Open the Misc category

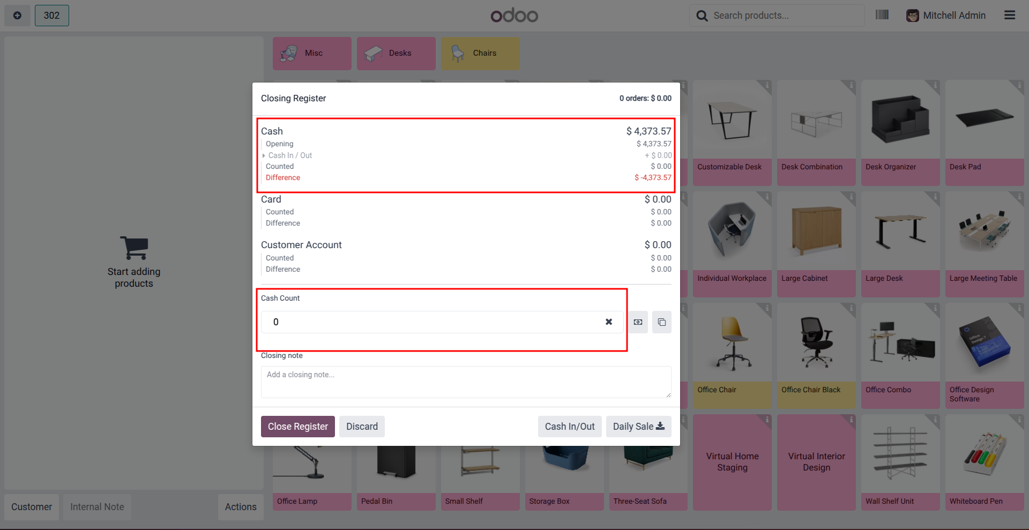(312, 53)
